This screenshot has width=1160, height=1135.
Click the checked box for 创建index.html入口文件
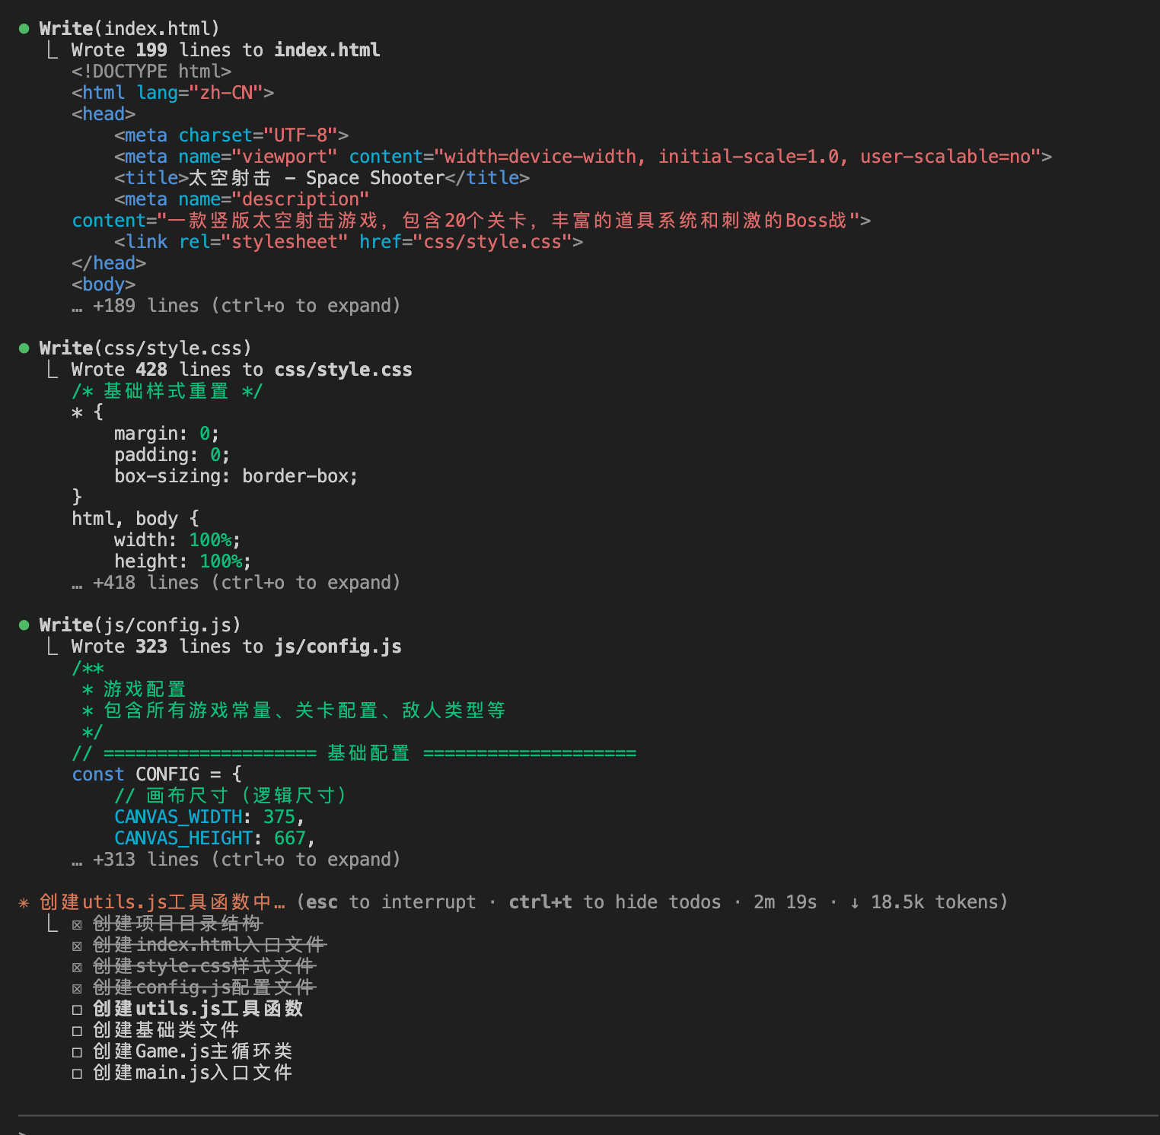tap(77, 946)
